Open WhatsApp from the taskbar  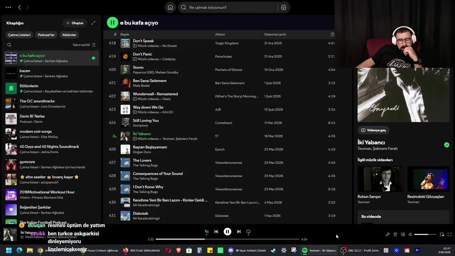(220, 250)
